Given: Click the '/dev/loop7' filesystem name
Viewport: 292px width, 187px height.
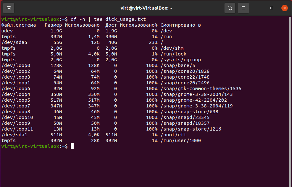Looking at the screenshot, I should [16, 106].
